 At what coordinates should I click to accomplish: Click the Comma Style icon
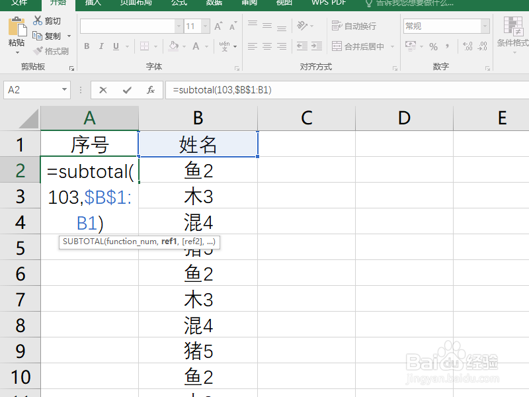(x=447, y=46)
